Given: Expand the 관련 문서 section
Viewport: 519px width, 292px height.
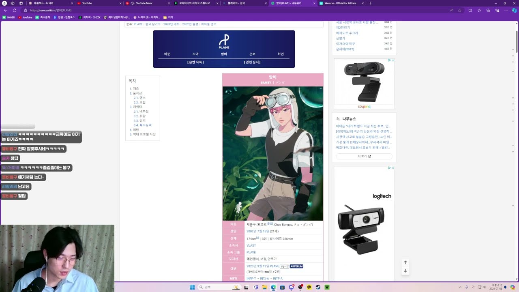Looking at the screenshot, I should pos(252,62).
